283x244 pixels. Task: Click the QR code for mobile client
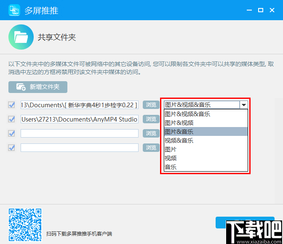tap(25, 225)
